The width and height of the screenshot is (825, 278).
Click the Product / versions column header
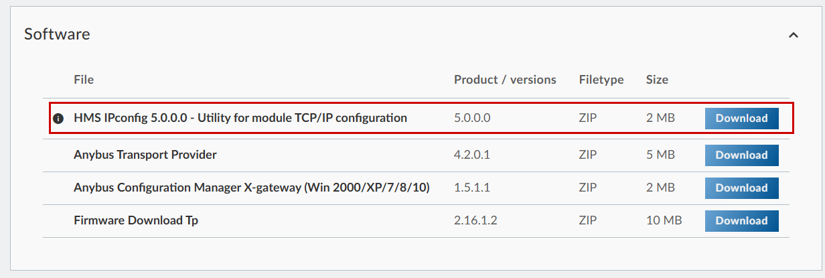point(505,80)
